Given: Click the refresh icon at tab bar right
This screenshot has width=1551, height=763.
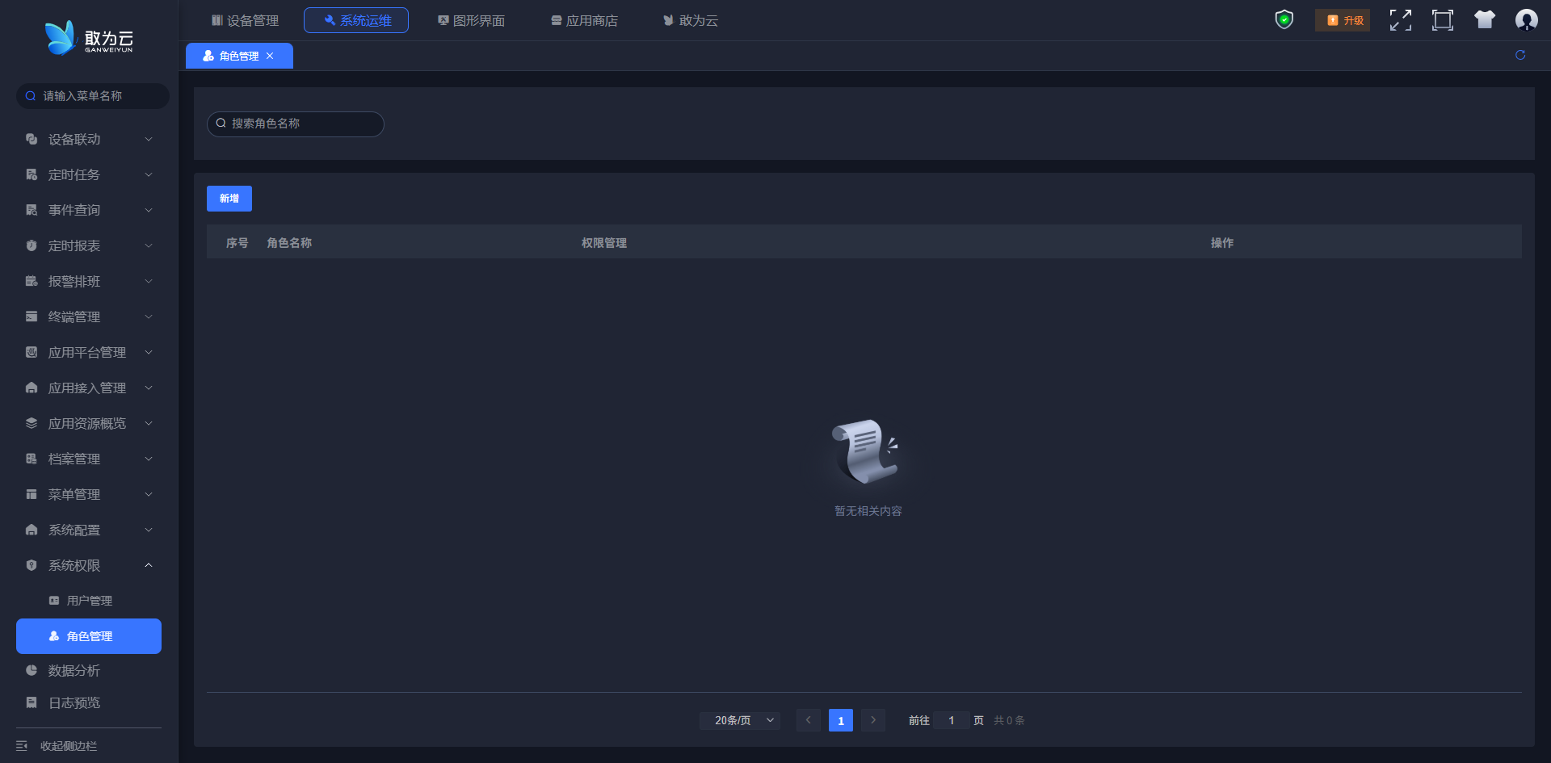Looking at the screenshot, I should click(1520, 55).
